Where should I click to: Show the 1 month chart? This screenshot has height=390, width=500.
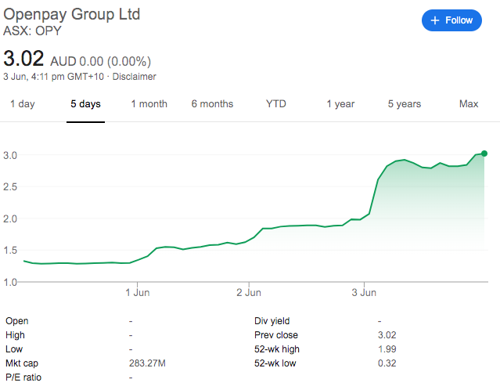click(149, 104)
